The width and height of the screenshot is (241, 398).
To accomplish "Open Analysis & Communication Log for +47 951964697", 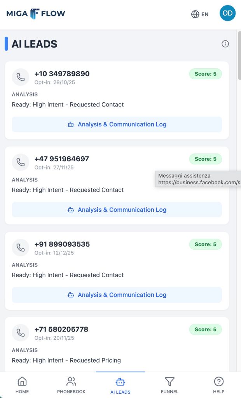I will point(117,209).
